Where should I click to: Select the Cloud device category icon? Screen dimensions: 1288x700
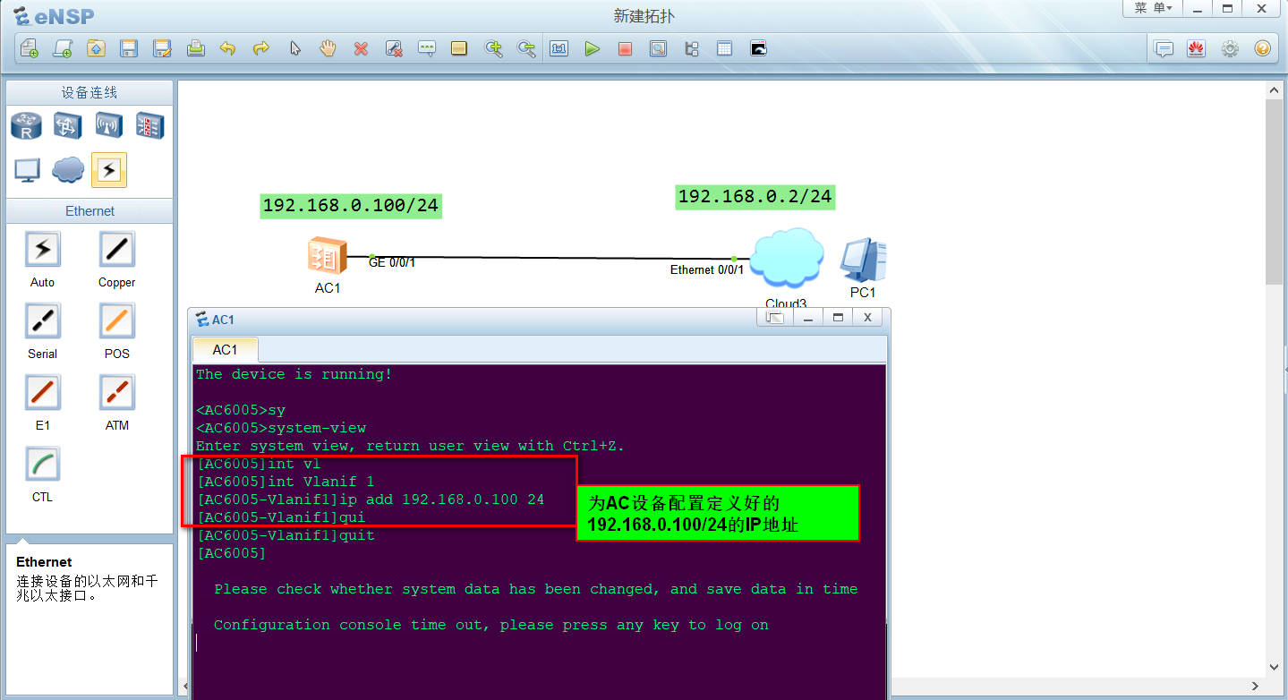point(68,169)
